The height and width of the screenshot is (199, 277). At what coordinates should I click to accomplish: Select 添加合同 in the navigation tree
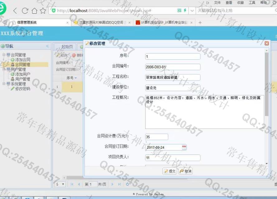click(x=22, y=60)
